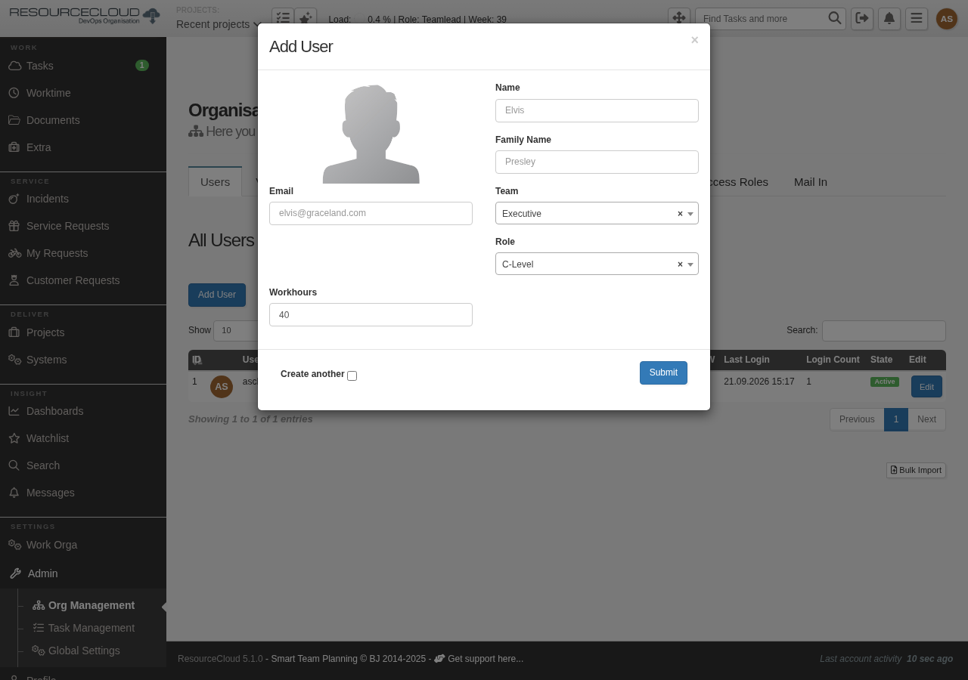This screenshot has width=968, height=680.
Task: Click the logout arrow icon
Action: click(862, 19)
